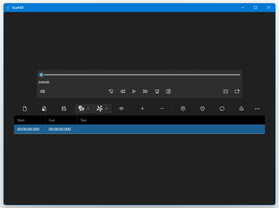The height and width of the screenshot is (208, 279).
Task: Click the Text column header
Action: tap(83, 120)
